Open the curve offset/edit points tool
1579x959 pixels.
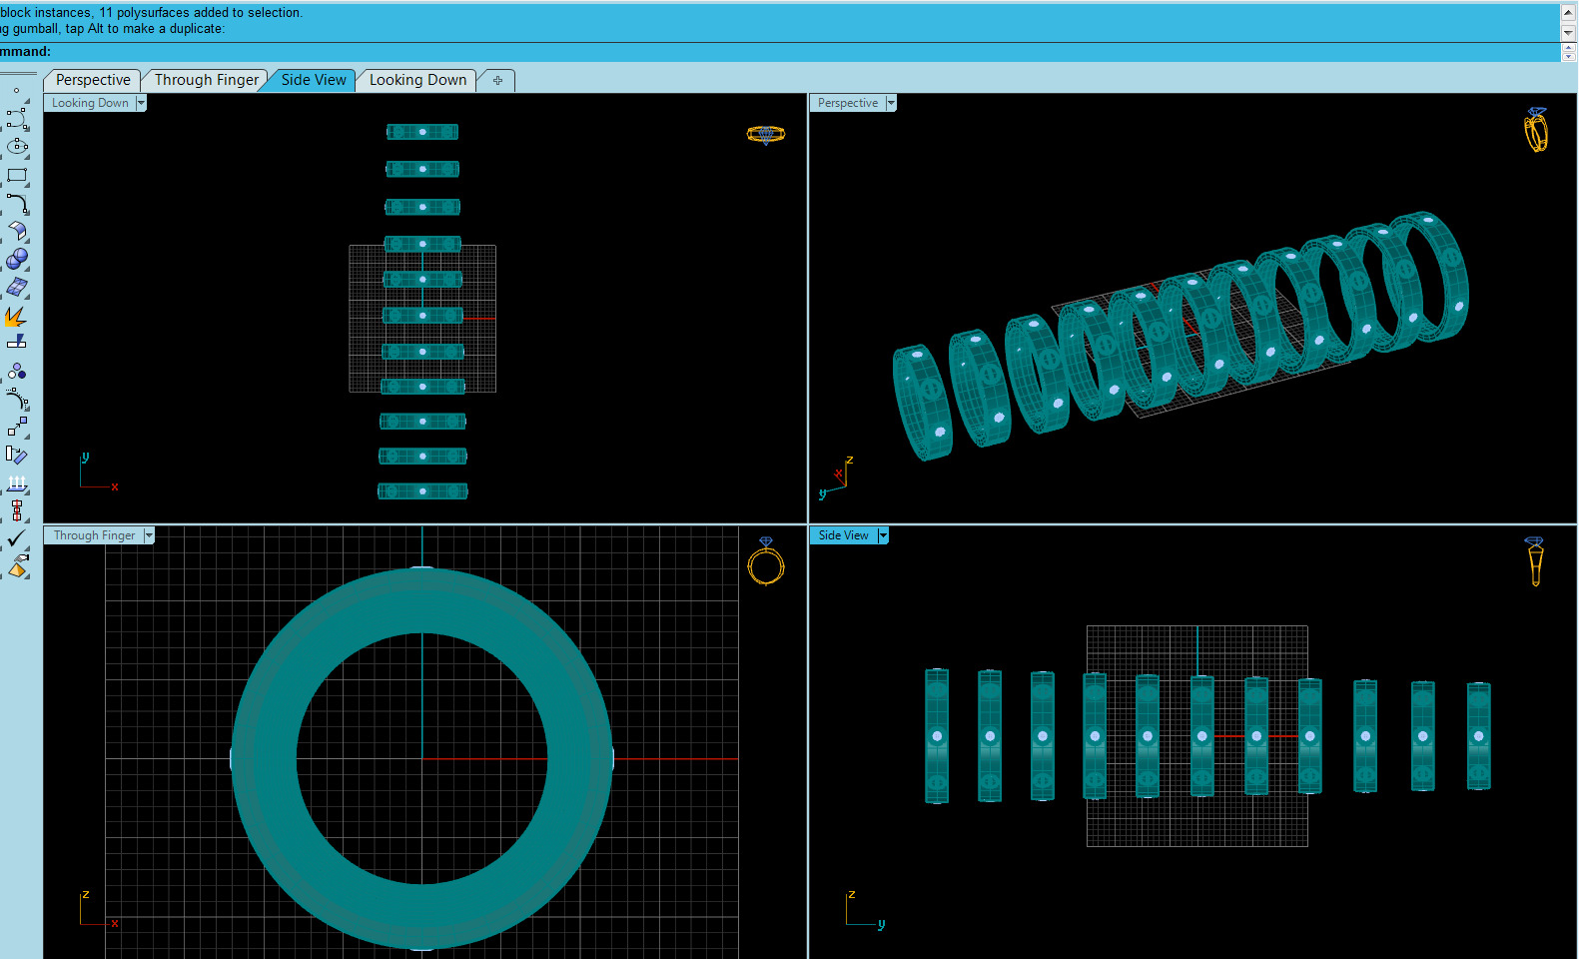(x=17, y=400)
